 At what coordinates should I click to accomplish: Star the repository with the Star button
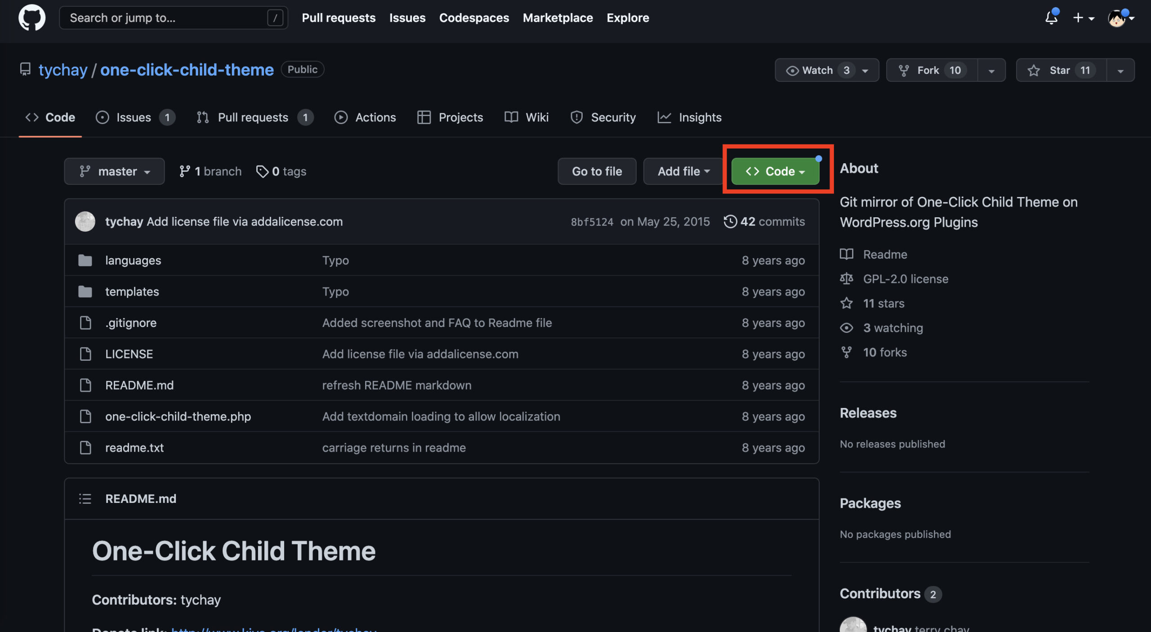pos(1062,70)
